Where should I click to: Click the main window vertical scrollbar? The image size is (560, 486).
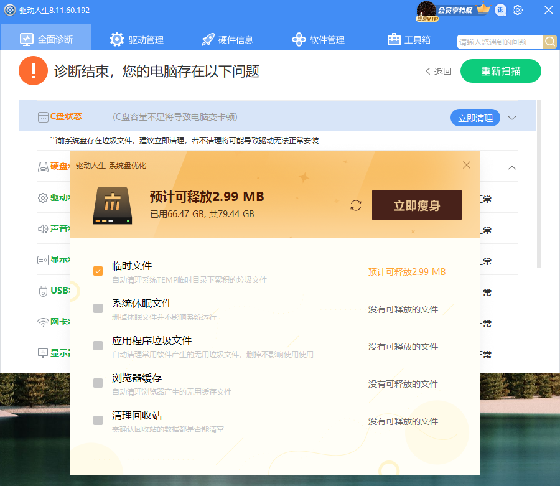click(539, 184)
